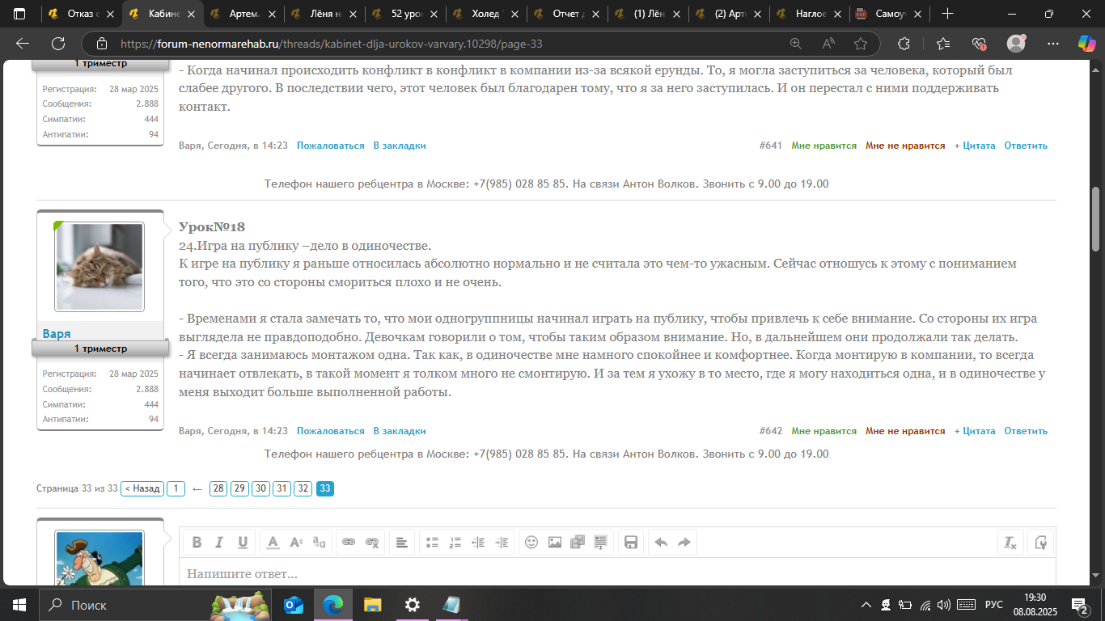The height and width of the screenshot is (621, 1105).
Task: Open the font size dropdown in editor
Action: tap(296, 543)
